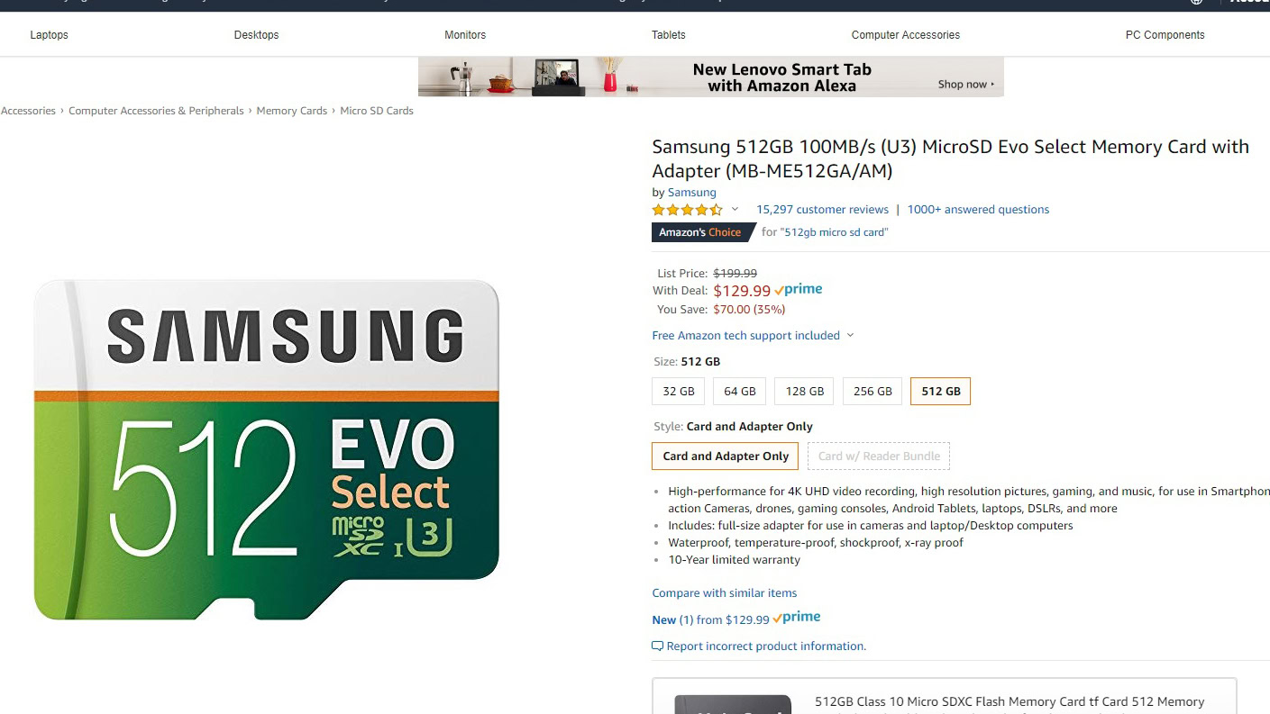Click the Prime logo beside the deal price
The height and width of the screenshot is (714, 1270).
pos(799,290)
